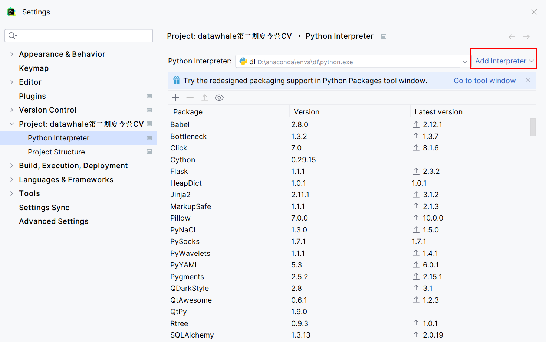Click SQLAlchemy upgrade arrow icon
Image resolution: width=546 pixels, height=342 pixels.
tap(416, 335)
